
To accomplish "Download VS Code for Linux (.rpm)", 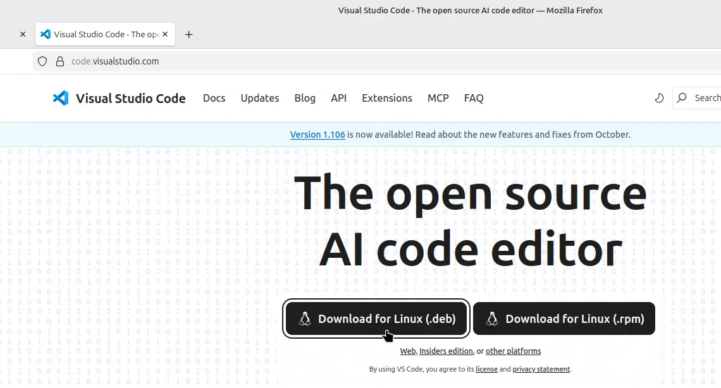I will (564, 318).
